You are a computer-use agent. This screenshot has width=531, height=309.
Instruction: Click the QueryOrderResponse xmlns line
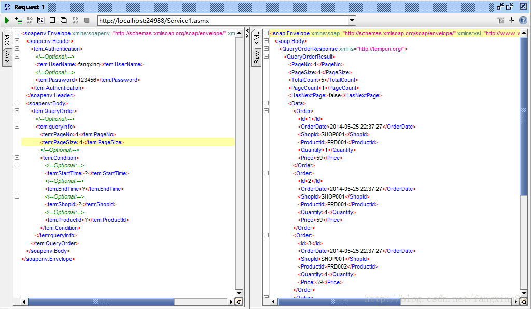[x=343, y=49]
